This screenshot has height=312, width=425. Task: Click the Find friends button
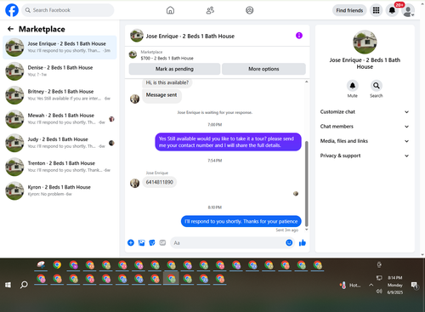tap(349, 10)
